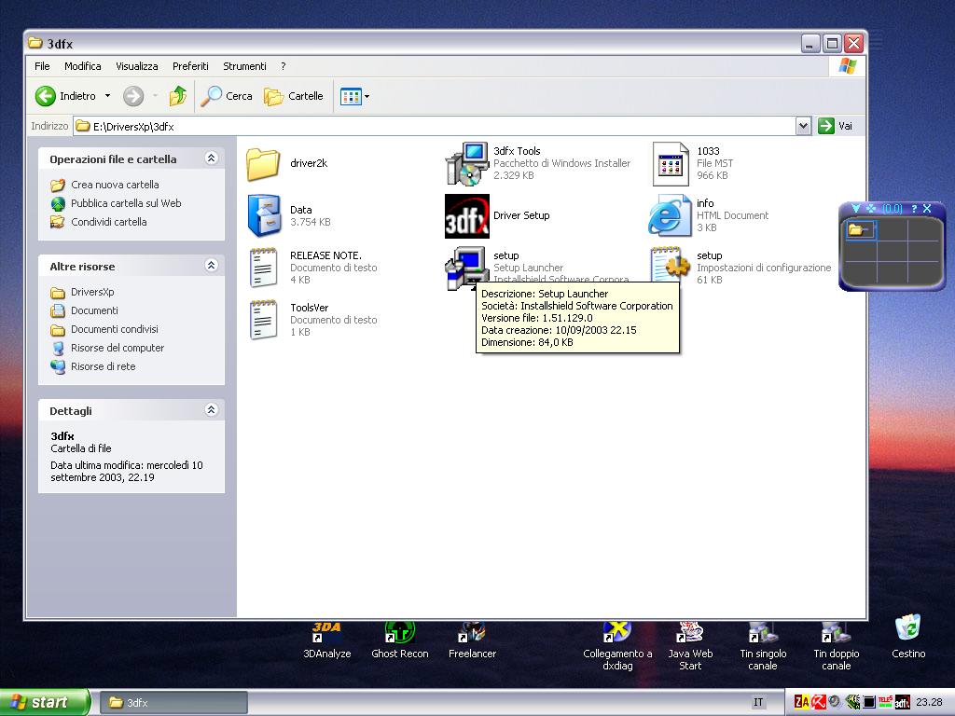The width and height of the screenshot is (955, 716).
Task: Open the Strumenti menu
Action: [244, 66]
